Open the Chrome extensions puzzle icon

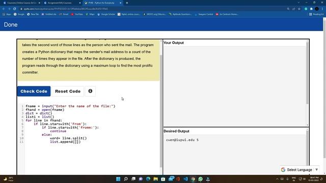click(x=311, y=9)
